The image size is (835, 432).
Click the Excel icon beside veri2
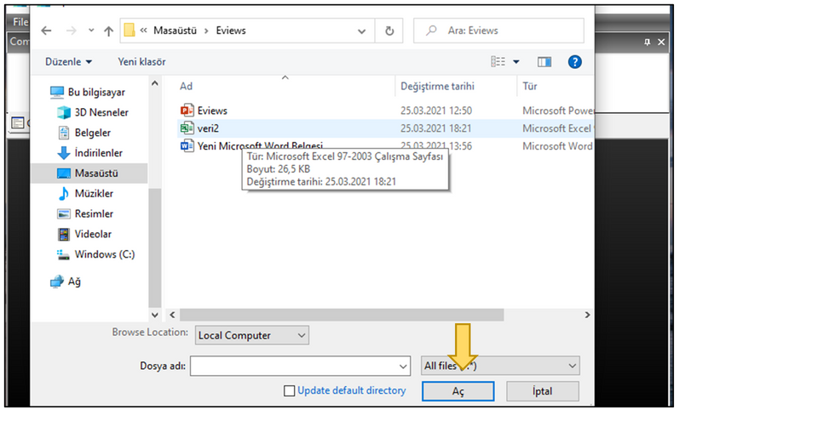point(187,128)
